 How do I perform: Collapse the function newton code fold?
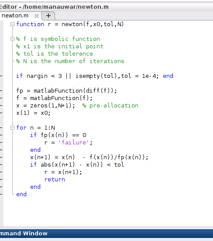[x=12, y=24]
